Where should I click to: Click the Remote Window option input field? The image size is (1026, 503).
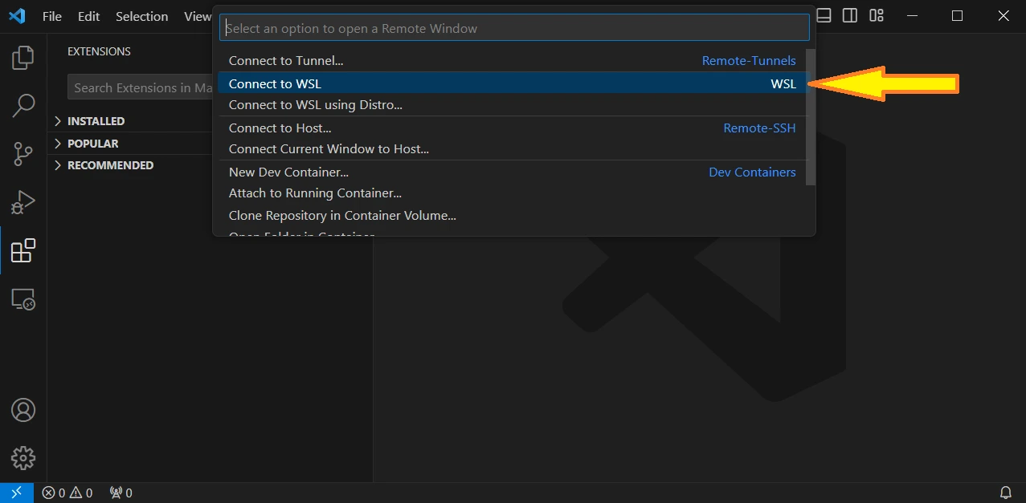coord(514,28)
